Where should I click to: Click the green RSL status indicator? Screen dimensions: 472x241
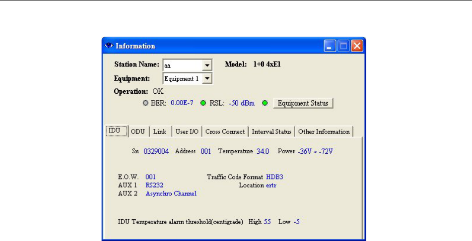click(x=203, y=103)
